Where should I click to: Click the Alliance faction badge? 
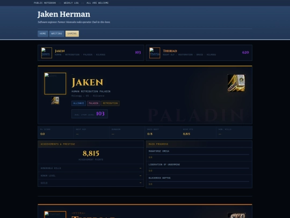[78, 103]
